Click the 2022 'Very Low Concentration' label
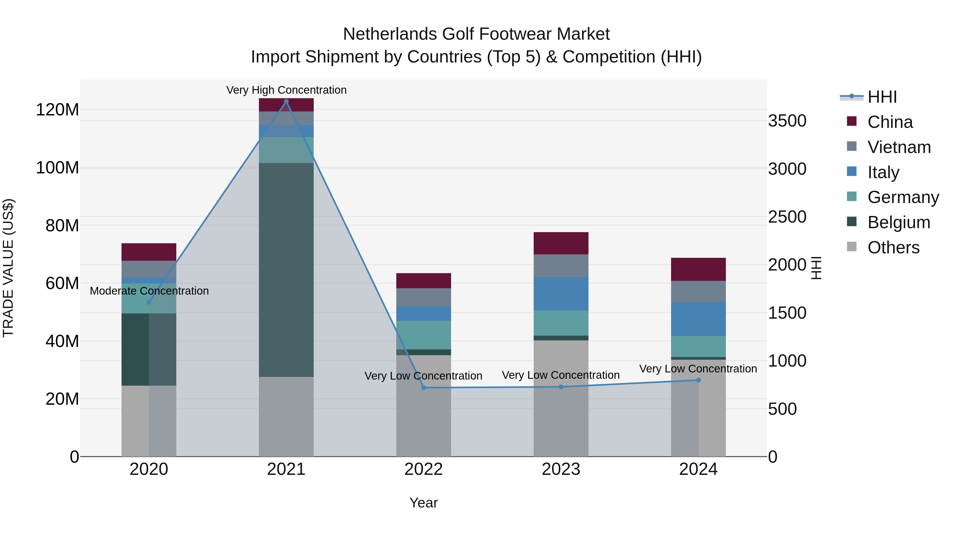The width and height of the screenshot is (953, 536). (424, 376)
